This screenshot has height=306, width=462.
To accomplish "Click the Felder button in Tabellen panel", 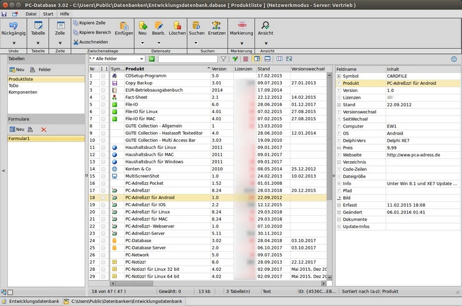I will 40,70.
